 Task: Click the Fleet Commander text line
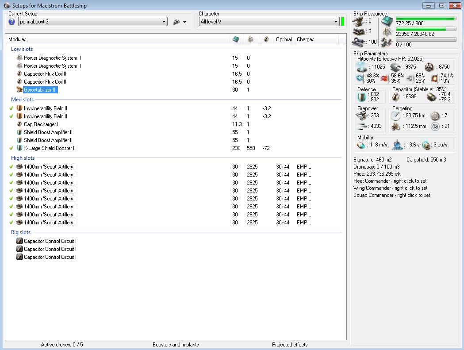pyautogui.click(x=390, y=181)
